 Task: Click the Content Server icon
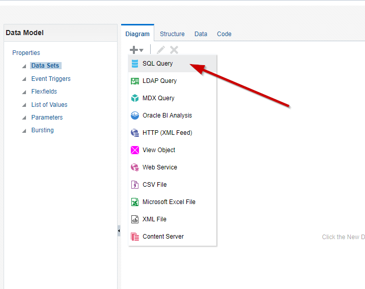tap(135, 237)
